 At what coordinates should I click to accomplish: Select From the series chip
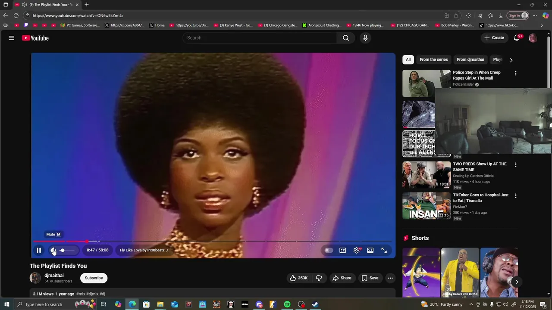click(434, 59)
